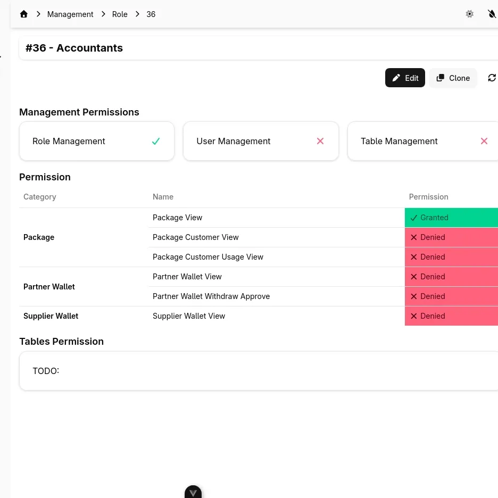Open the Management breadcrumb item

coord(70,14)
